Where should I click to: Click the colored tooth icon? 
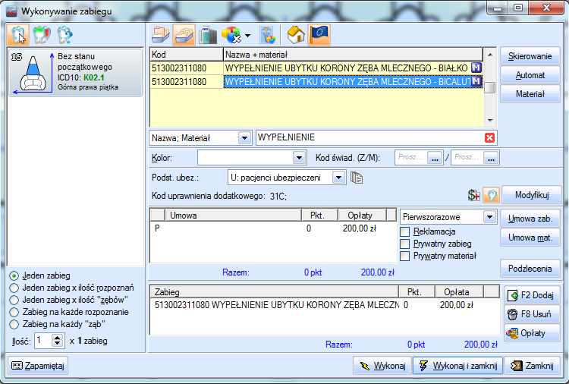pyautogui.click(x=41, y=34)
